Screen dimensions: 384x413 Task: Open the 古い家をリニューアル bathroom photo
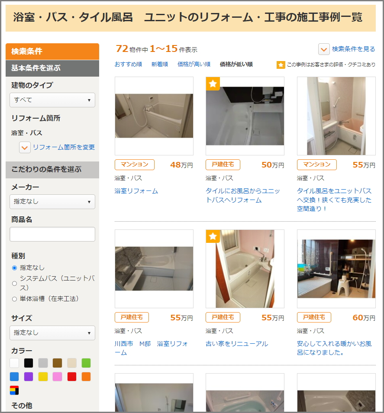(245, 269)
